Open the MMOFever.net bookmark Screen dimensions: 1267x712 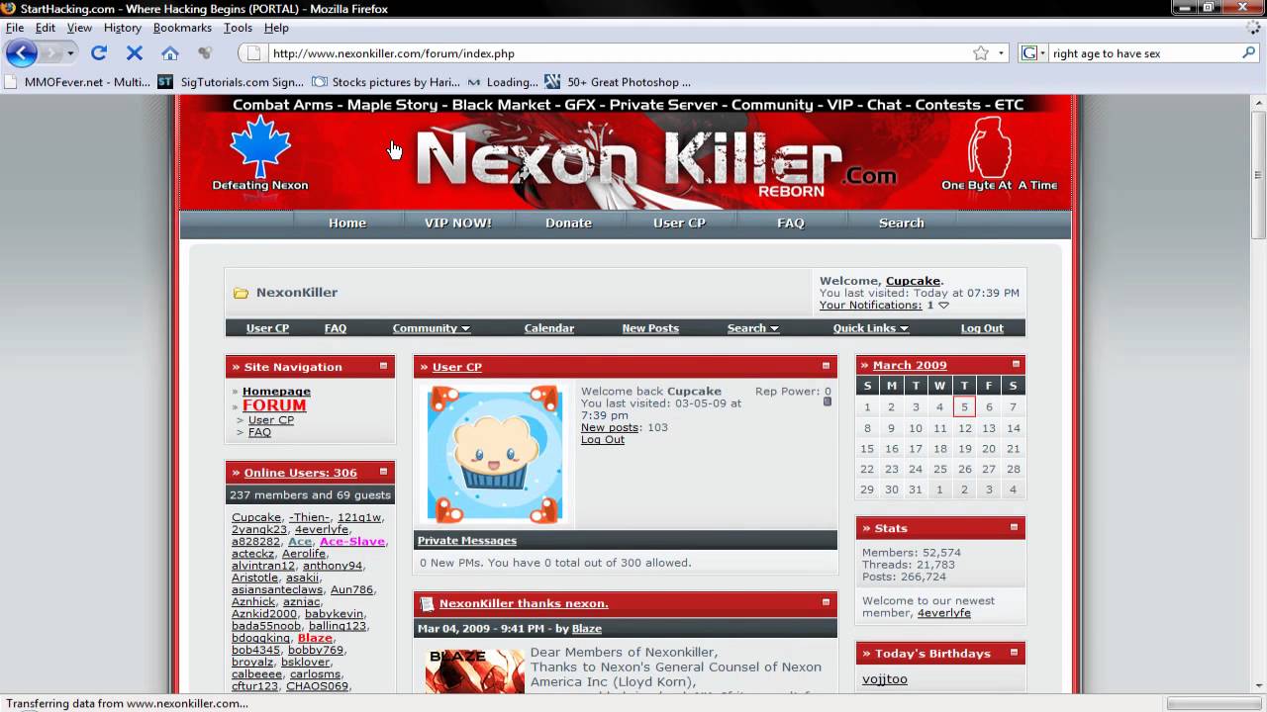78,82
